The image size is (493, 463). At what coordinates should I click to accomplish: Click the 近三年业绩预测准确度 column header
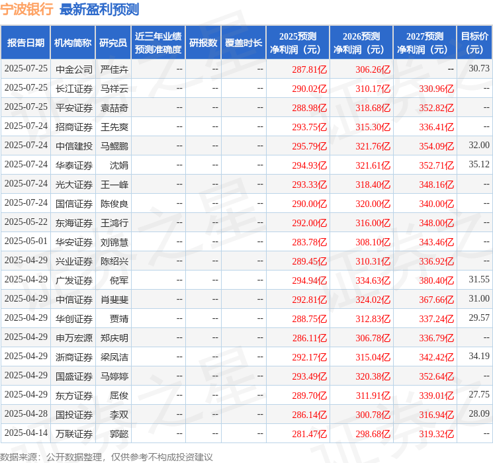158,43
